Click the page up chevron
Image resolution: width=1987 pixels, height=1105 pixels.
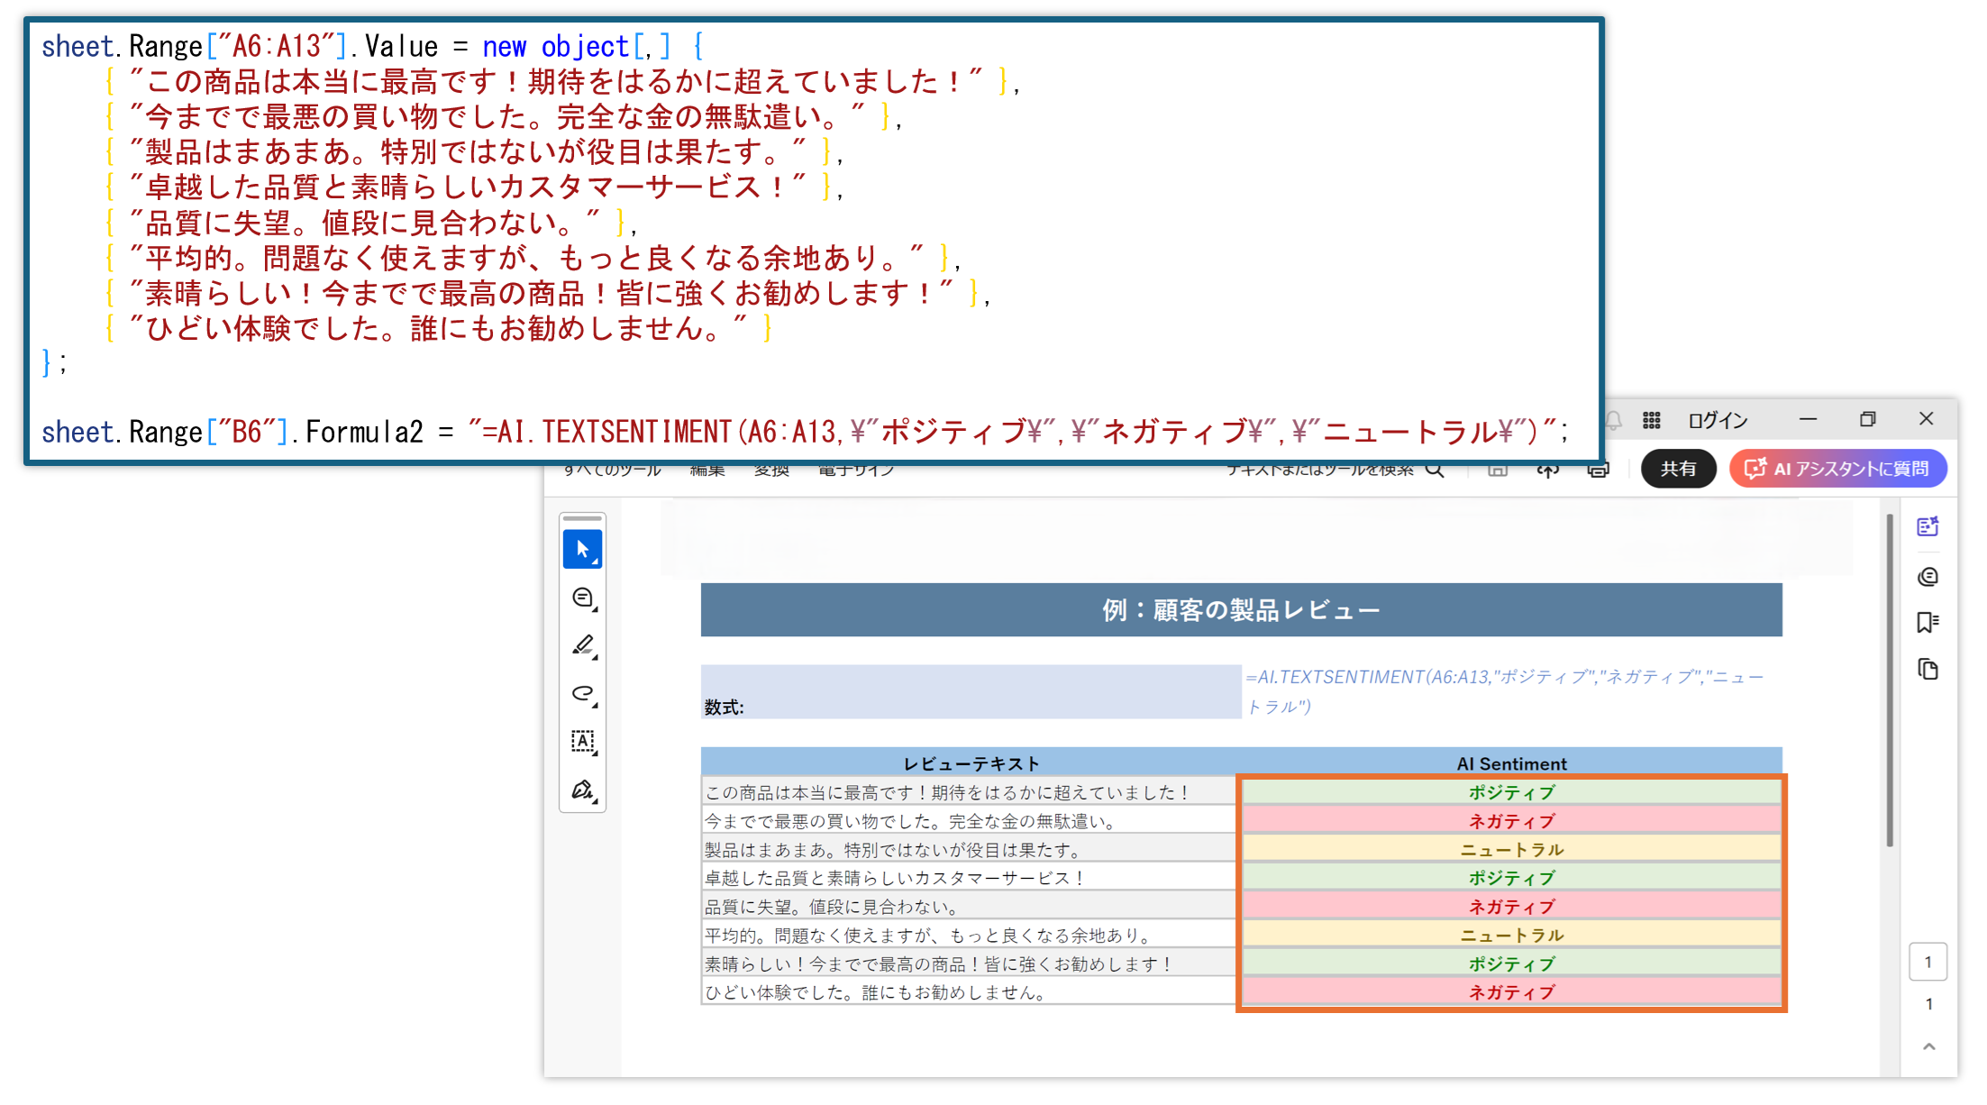1928,1046
